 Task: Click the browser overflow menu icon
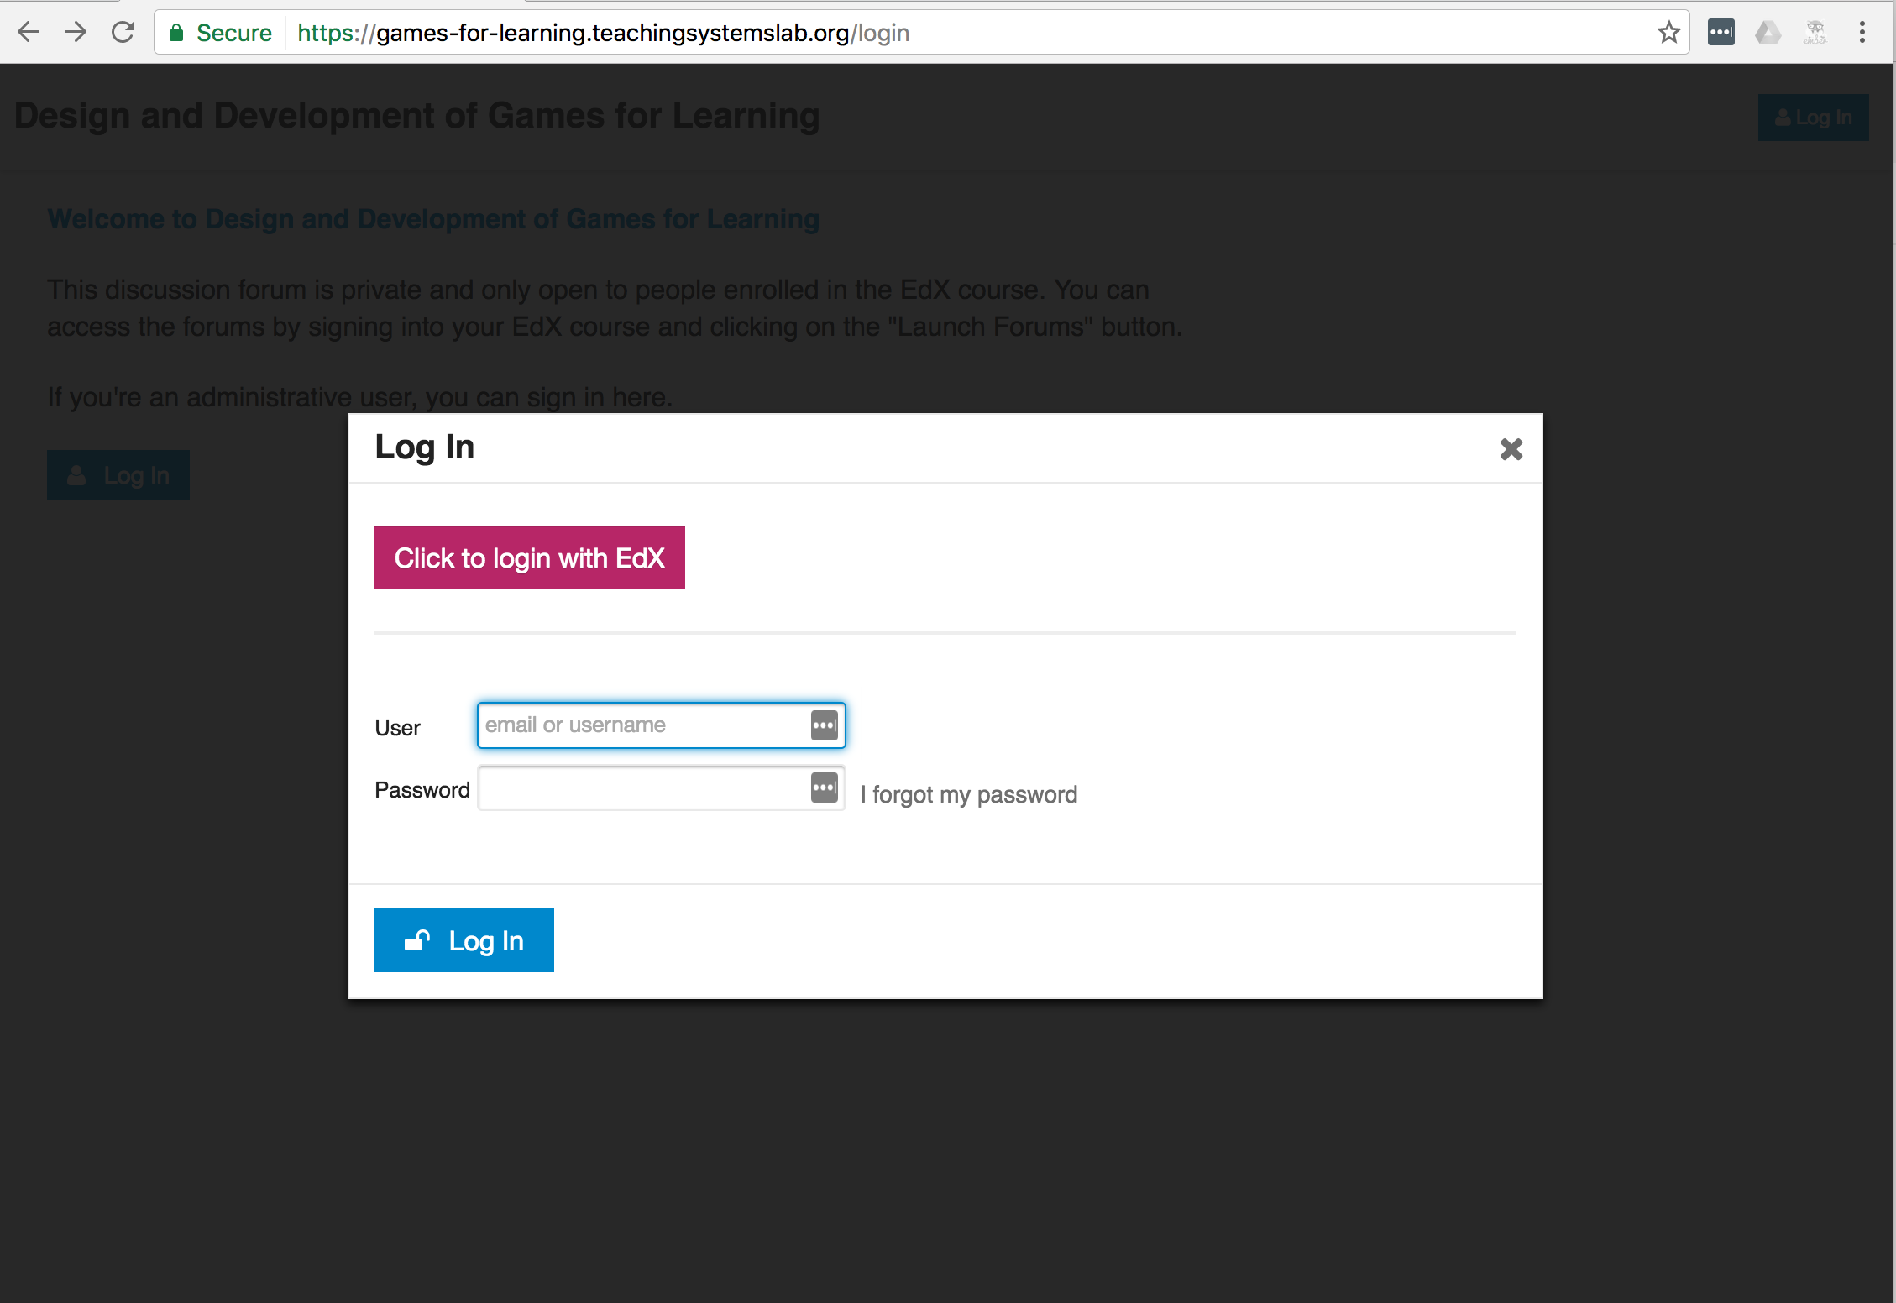1863,32
